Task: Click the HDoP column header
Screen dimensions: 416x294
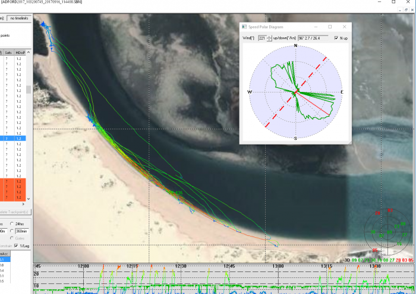Action: pyautogui.click(x=21, y=53)
